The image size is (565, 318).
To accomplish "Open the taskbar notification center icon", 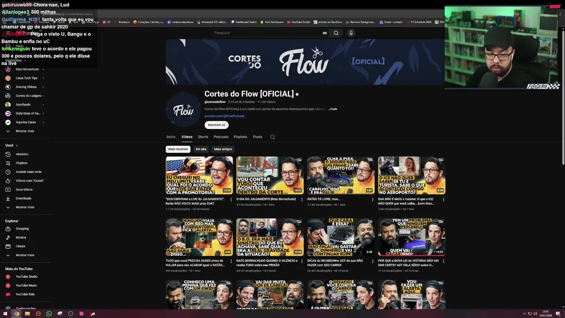I will coord(558,314).
